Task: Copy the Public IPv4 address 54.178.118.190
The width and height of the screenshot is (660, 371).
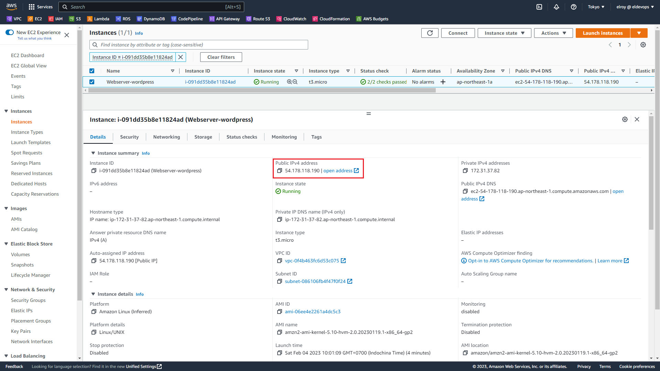Action: coord(280,171)
